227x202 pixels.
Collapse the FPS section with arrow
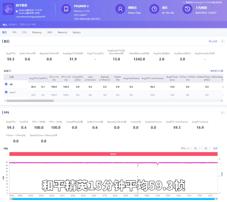point(222,112)
